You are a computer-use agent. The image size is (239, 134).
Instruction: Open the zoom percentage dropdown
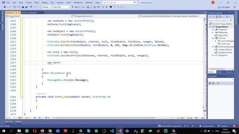click(10, 118)
